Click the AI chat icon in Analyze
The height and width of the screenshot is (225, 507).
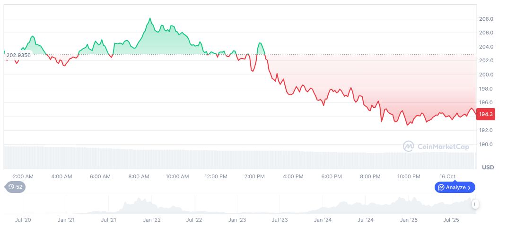(441, 187)
